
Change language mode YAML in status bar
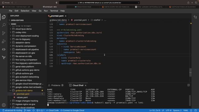click(186, 110)
